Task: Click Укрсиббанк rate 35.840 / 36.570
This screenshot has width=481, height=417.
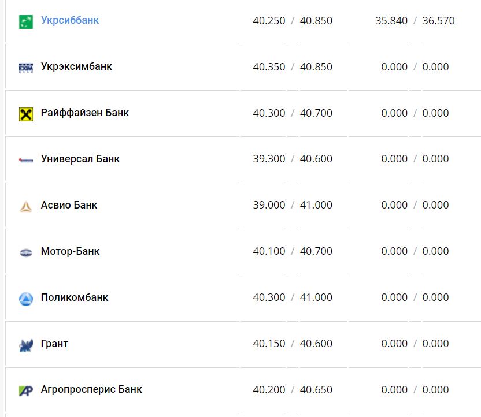Action: pos(415,21)
